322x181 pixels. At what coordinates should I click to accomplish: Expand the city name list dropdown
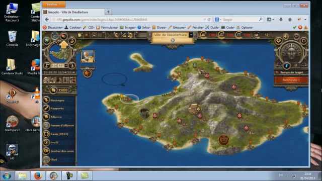pos(191,35)
